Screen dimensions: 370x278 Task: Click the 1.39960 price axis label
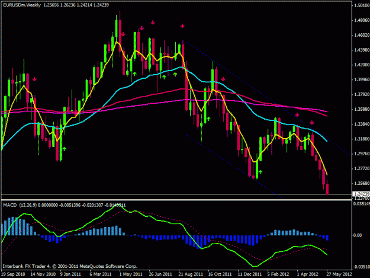(362, 79)
